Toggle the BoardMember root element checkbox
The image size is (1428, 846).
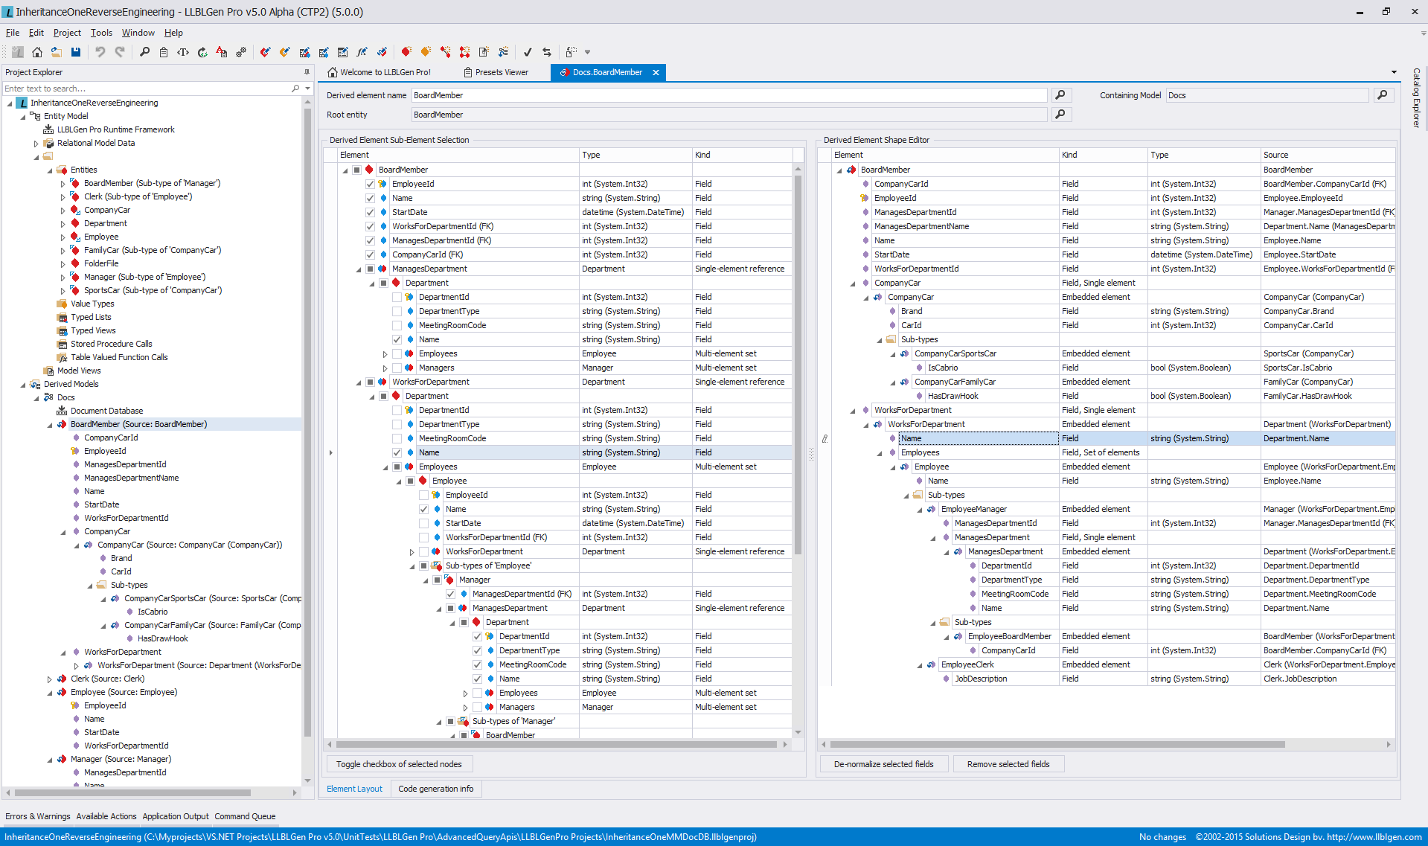(356, 170)
